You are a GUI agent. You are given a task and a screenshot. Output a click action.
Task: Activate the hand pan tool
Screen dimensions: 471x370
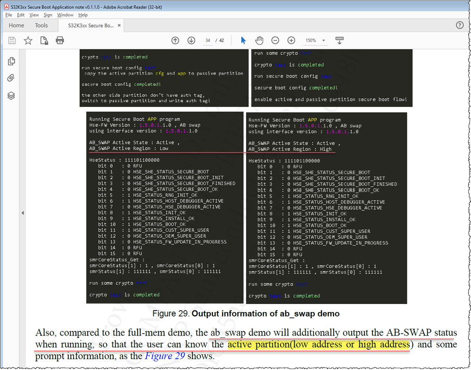[x=259, y=40]
